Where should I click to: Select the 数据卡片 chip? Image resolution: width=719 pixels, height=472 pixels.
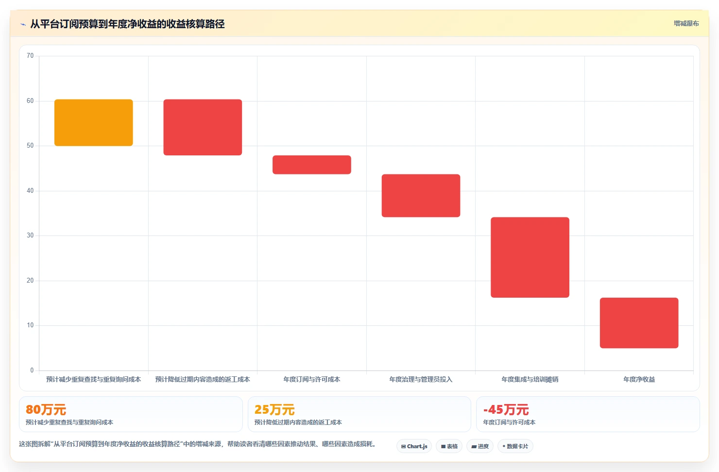click(x=515, y=446)
